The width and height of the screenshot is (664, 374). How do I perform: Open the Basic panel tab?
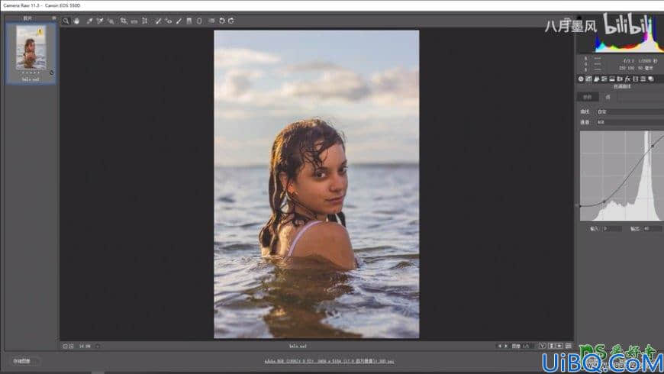click(581, 79)
